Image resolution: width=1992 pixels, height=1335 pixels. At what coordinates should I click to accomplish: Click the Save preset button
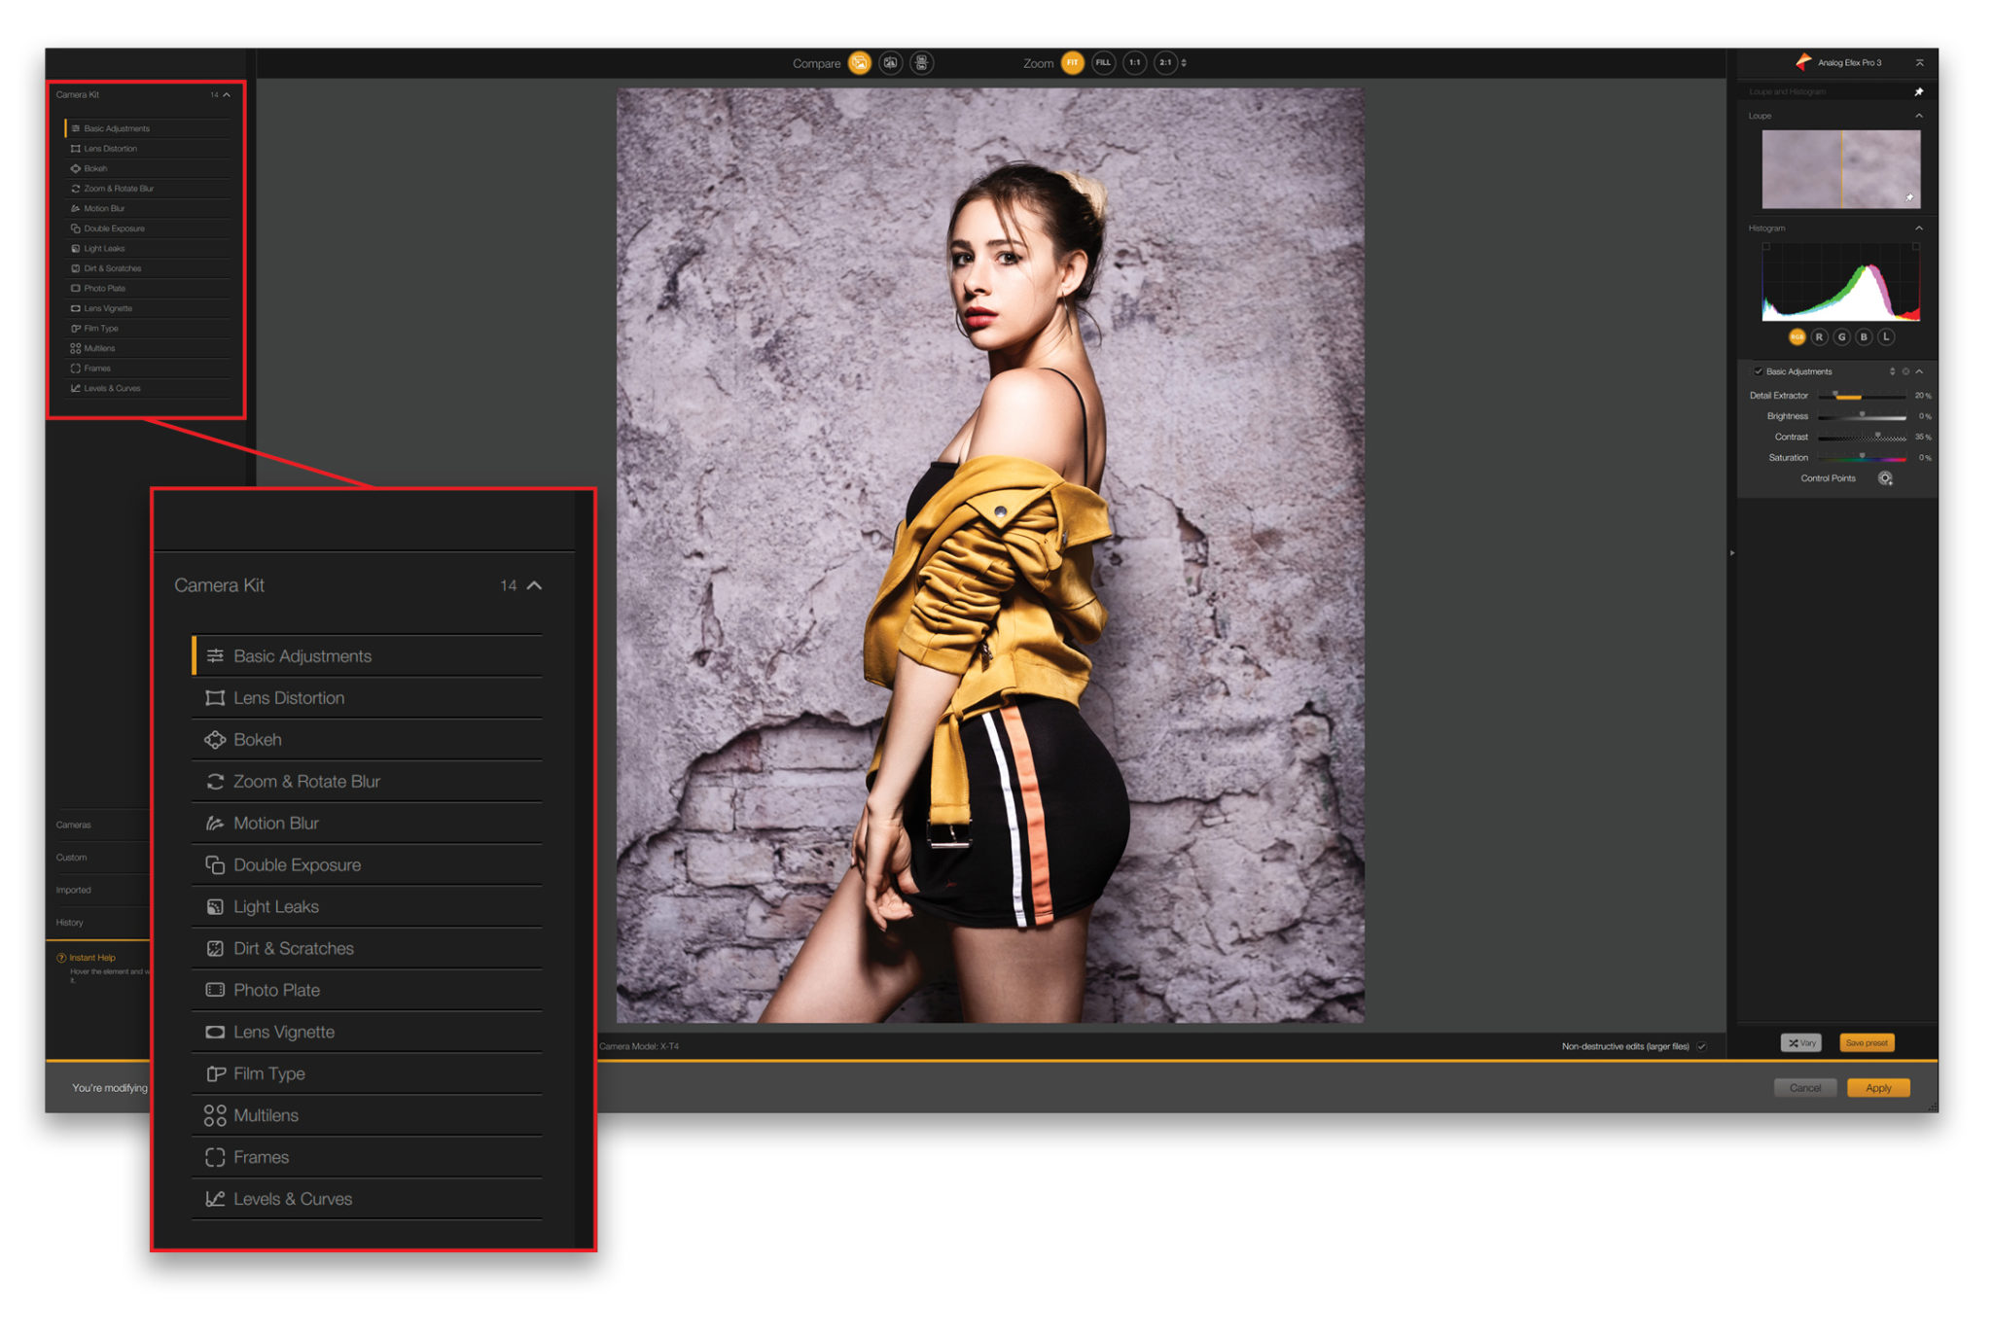click(x=1866, y=1042)
